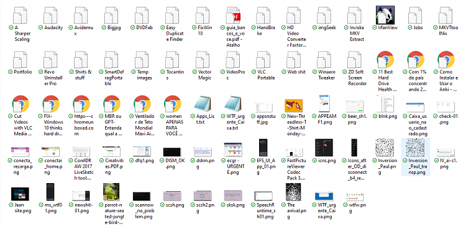Click the "SmartDefragPortable" label
Viewport: 466px width, 229px height.
pos(114,78)
